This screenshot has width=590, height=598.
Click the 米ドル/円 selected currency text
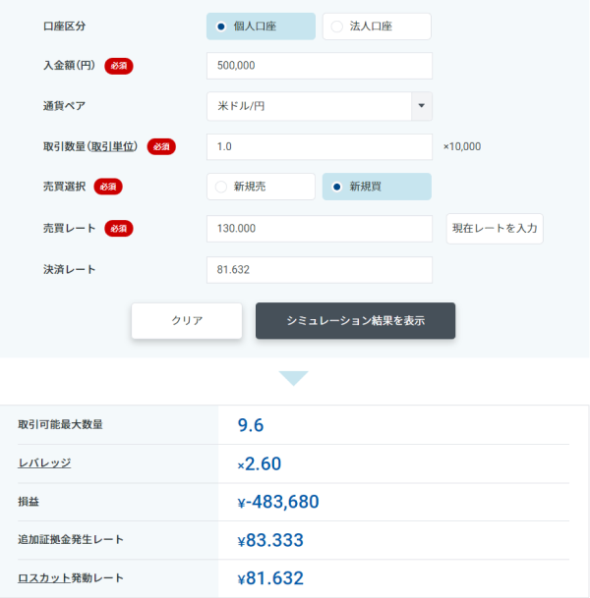click(241, 106)
